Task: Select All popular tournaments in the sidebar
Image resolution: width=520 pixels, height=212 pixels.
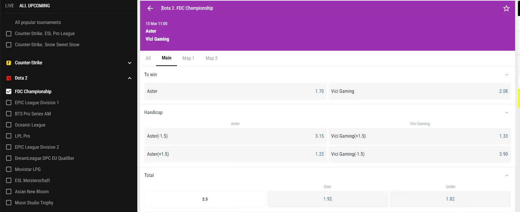Action: 38,23
